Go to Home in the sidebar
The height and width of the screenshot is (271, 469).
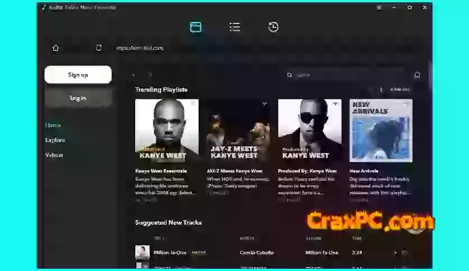click(x=53, y=125)
